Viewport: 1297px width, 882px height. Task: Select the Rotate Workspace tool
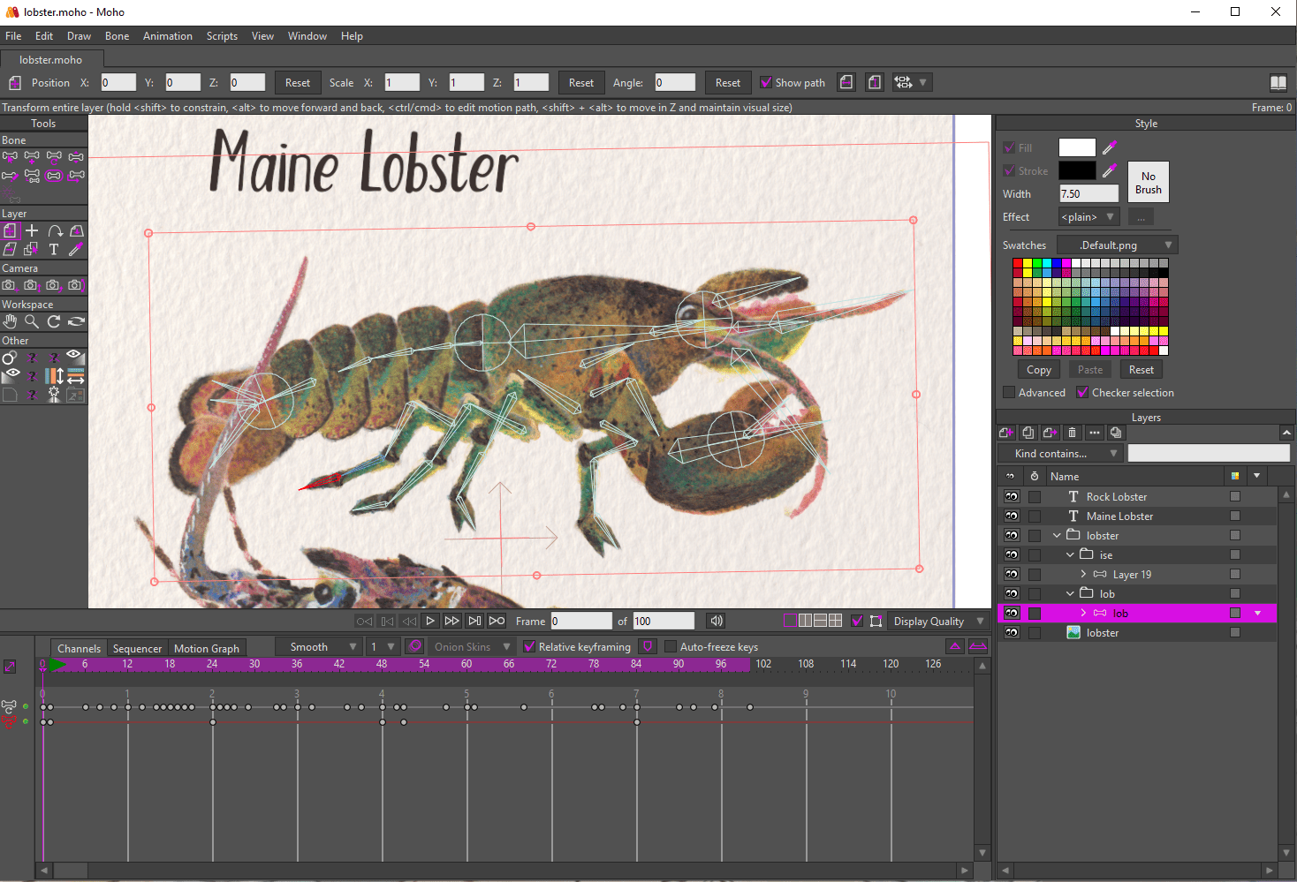point(54,321)
